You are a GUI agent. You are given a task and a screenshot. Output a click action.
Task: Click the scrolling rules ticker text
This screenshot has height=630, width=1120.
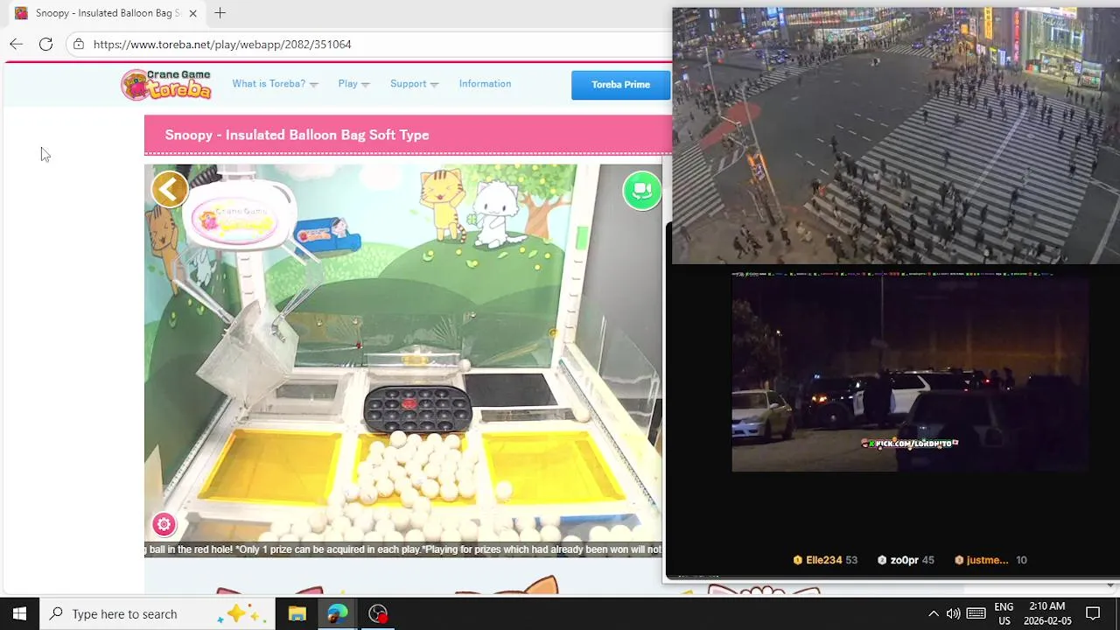pyautogui.click(x=403, y=549)
